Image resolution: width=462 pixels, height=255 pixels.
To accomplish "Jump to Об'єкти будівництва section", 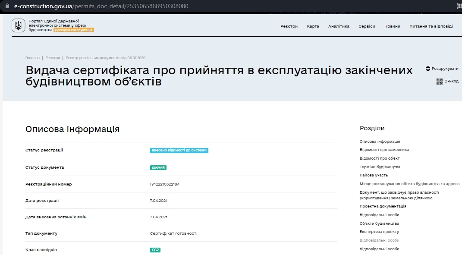I will (x=379, y=224).
